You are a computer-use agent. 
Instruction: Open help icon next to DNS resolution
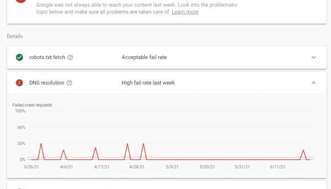click(x=69, y=83)
